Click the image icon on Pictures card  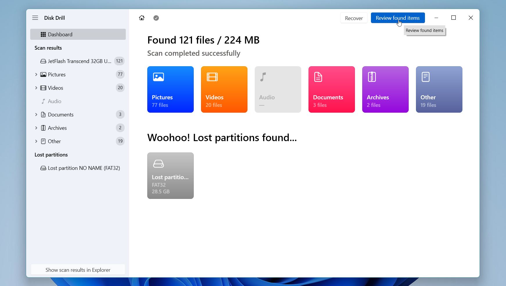click(x=159, y=77)
